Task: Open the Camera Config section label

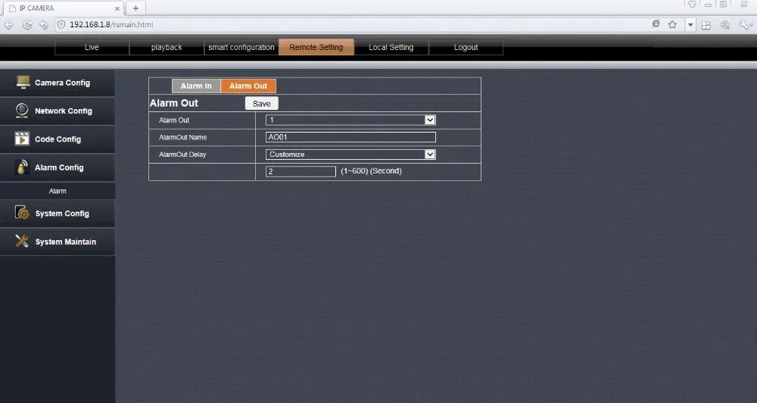Action: pos(62,83)
